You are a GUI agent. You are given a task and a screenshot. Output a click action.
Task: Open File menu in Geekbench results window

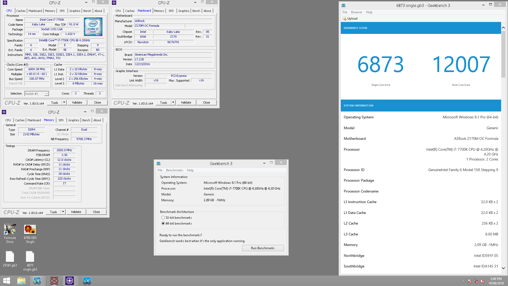point(345,12)
